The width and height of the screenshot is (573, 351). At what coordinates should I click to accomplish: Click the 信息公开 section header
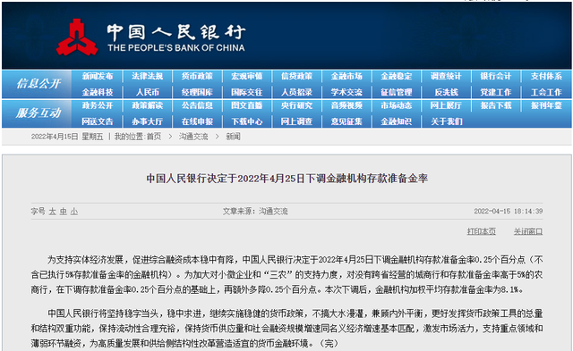[38, 84]
